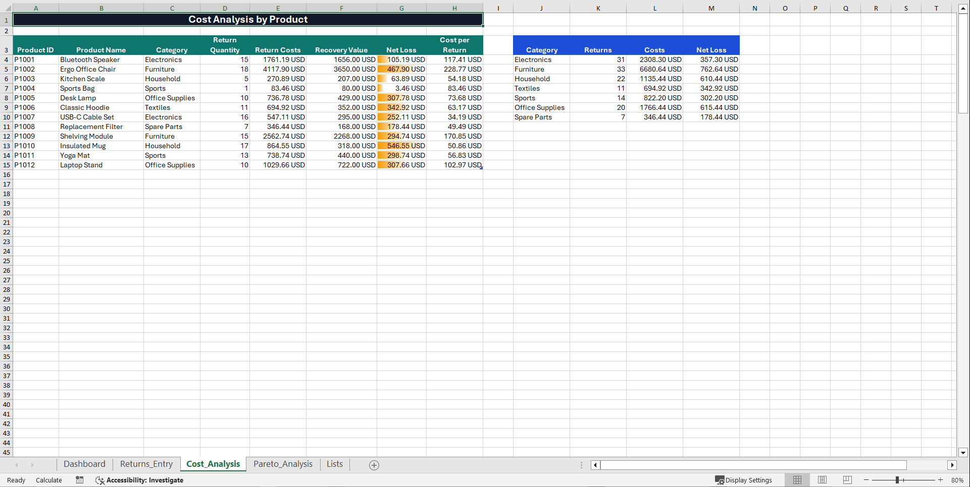The height and width of the screenshot is (487, 970).
Task: Switch to Page Break Preview
Action: [847, 480]
